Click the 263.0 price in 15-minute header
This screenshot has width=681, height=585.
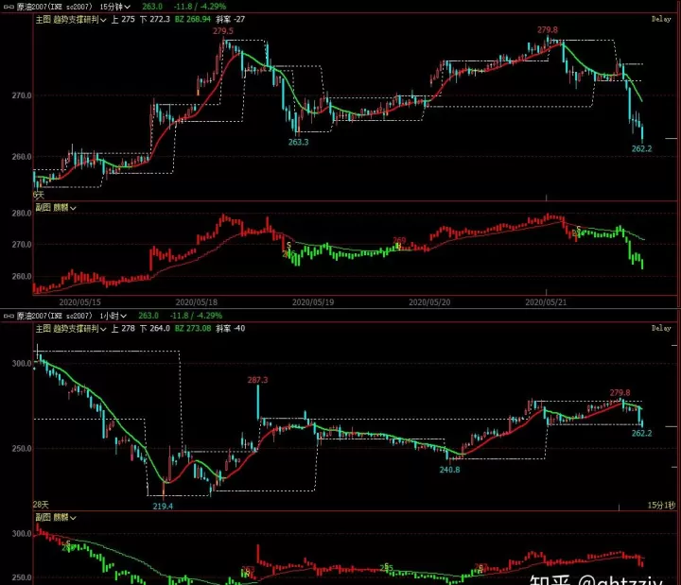tap(152, 7)
